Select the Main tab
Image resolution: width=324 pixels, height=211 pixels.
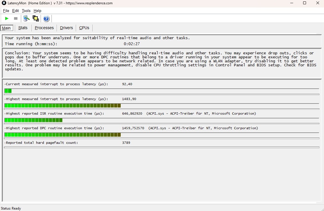click(x=6, y=28)
